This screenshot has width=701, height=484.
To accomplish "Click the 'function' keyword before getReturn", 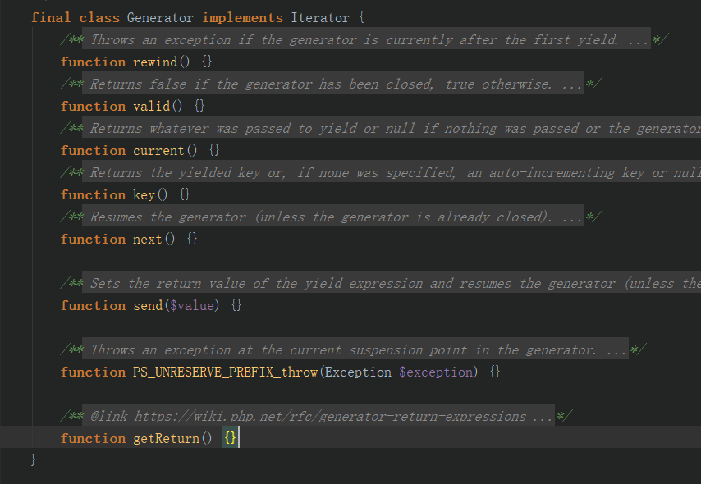I will pos(93,438).
